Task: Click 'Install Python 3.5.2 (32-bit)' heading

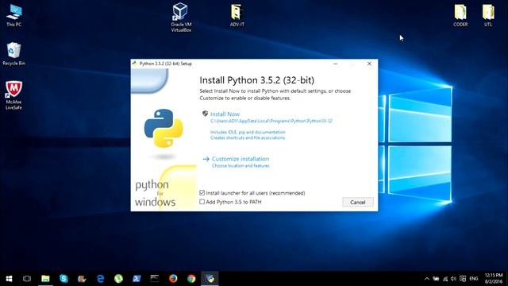Action: coord(256,80)
